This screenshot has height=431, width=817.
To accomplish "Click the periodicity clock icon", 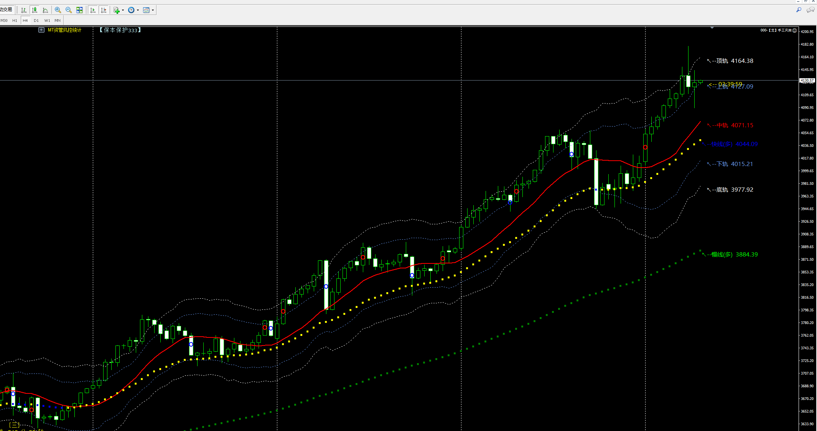I will coord(131,10).
